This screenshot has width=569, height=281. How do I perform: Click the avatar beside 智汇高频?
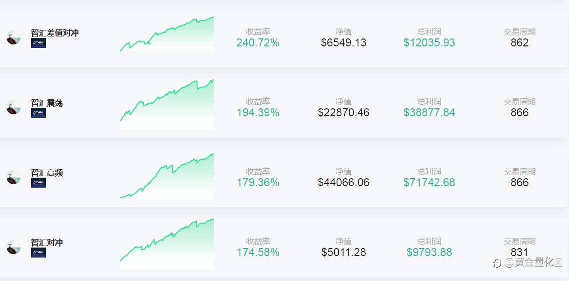click(13, 177)
